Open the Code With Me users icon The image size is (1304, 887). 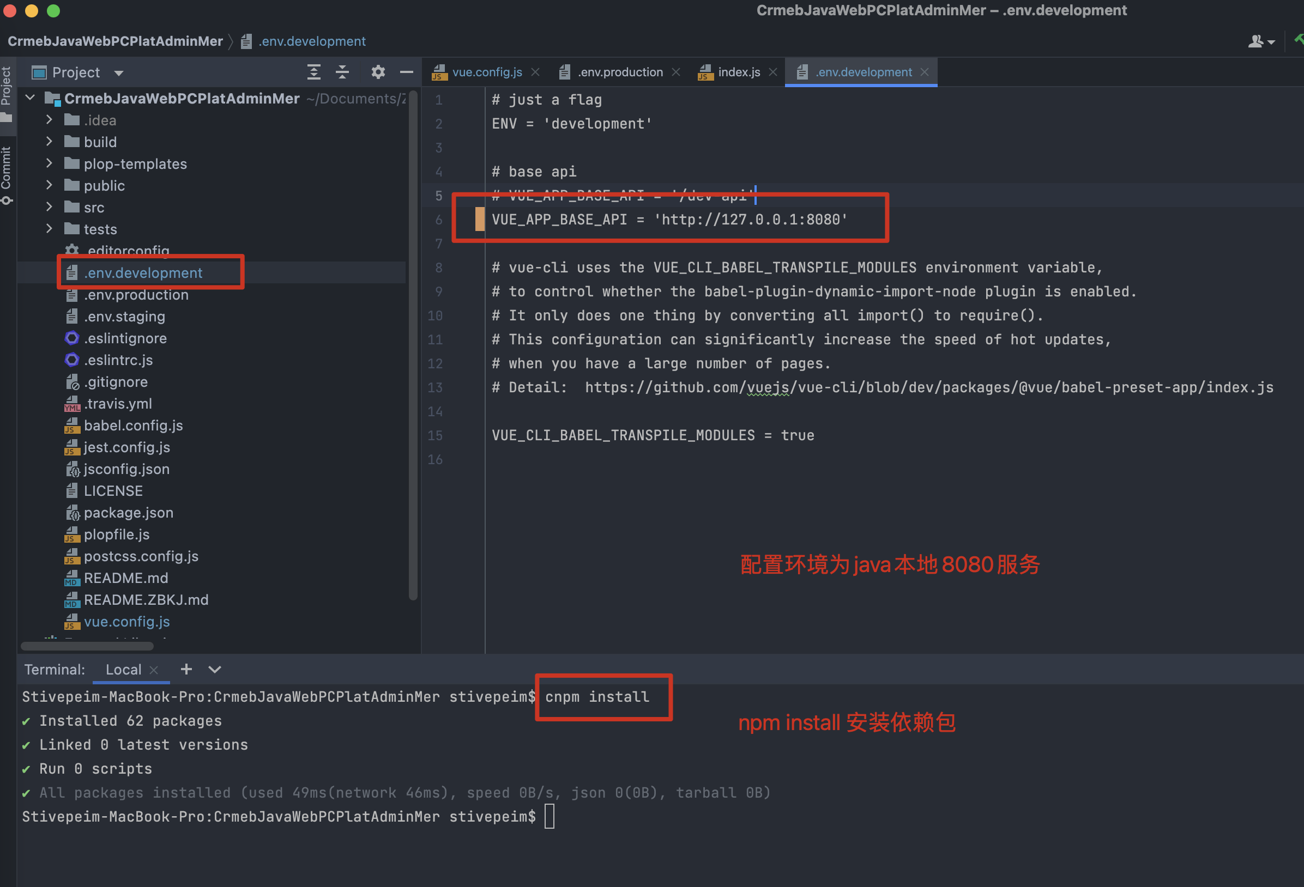1257,41
